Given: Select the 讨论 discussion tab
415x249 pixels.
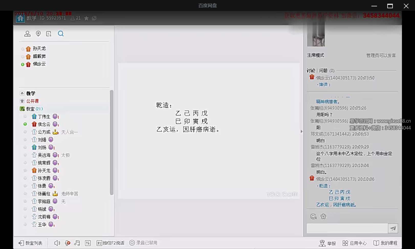Looking at the screenshot, I should tap(311, 70).
